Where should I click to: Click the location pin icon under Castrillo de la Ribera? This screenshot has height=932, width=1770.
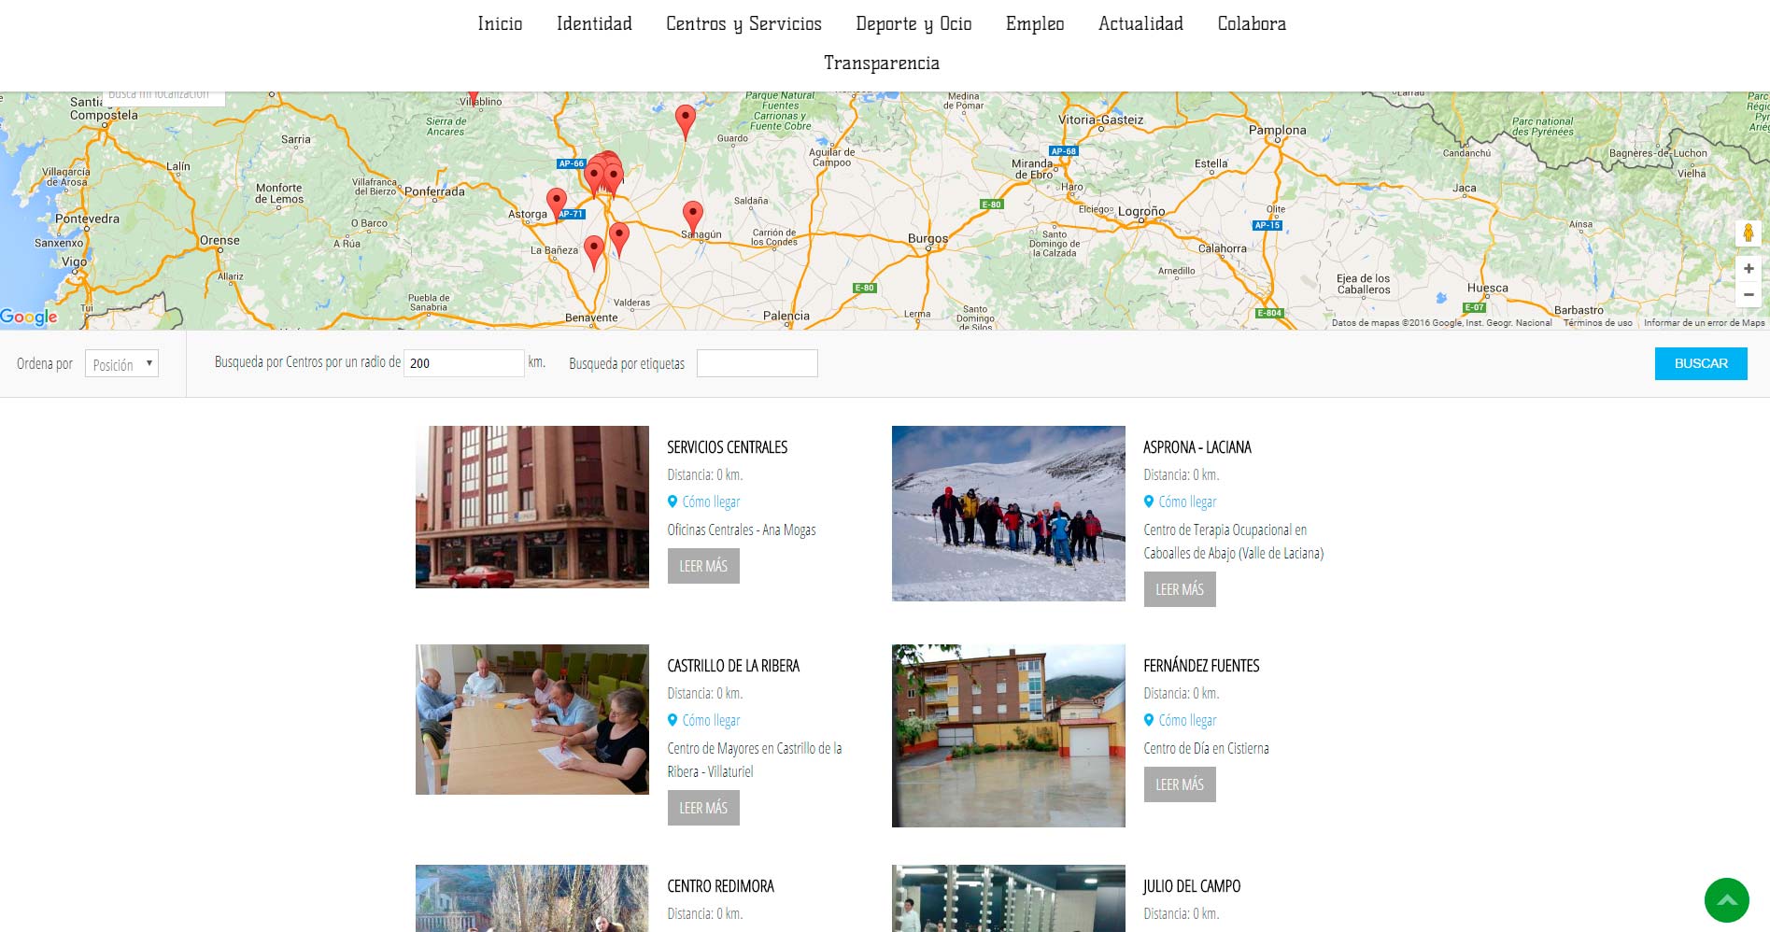click(x=673, y=720)
